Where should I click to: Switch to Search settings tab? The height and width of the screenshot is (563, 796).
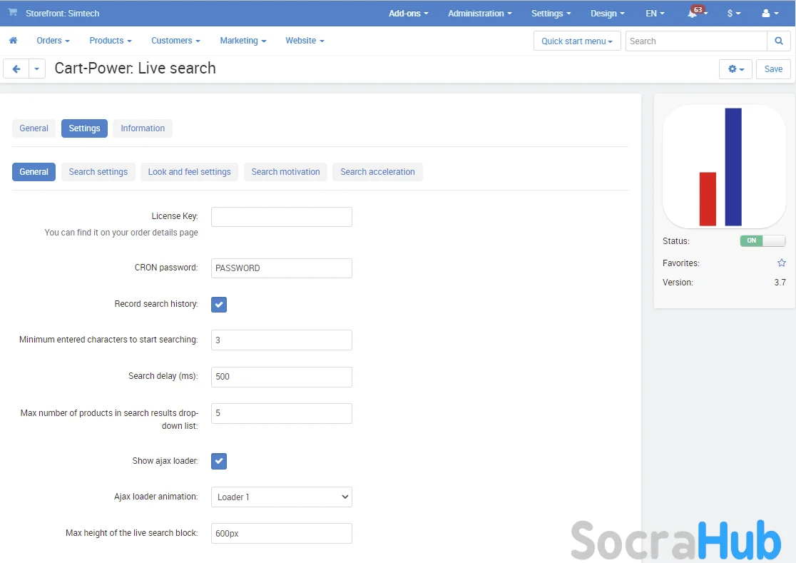(x=98, y=172)
